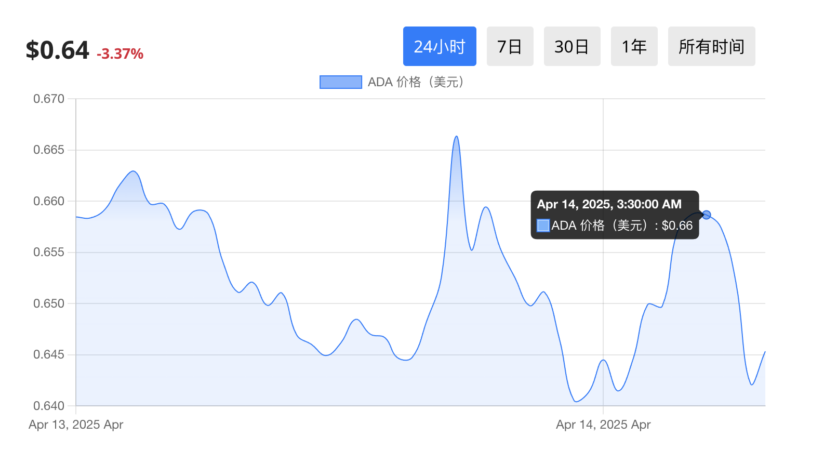Image resolution: width=824 pixels, height=450 pixels.
Task: Click the 0.655 y-axis label
Action: (49, 252)
